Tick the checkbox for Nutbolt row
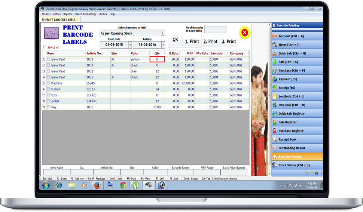 (x=48, y=89)
